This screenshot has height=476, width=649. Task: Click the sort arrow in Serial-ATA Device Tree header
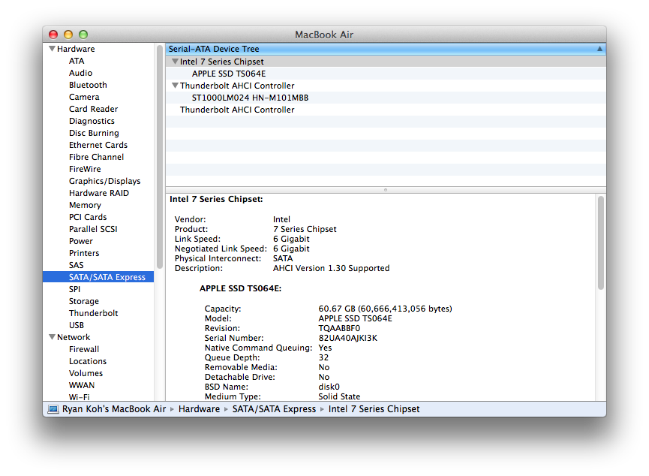pyautogui.click(x=599, y=49)
